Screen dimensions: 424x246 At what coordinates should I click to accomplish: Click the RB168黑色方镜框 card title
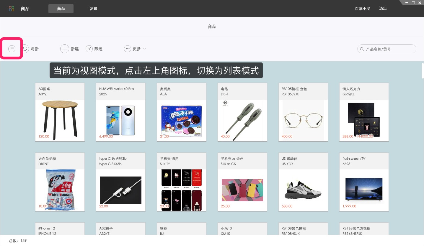pyautogui.click(x=356, y=228)
